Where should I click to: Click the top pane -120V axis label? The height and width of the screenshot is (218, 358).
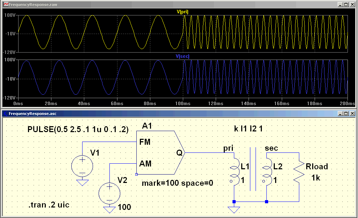click(9, 52)
